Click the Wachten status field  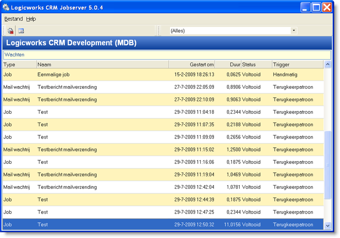click(167, 55)
